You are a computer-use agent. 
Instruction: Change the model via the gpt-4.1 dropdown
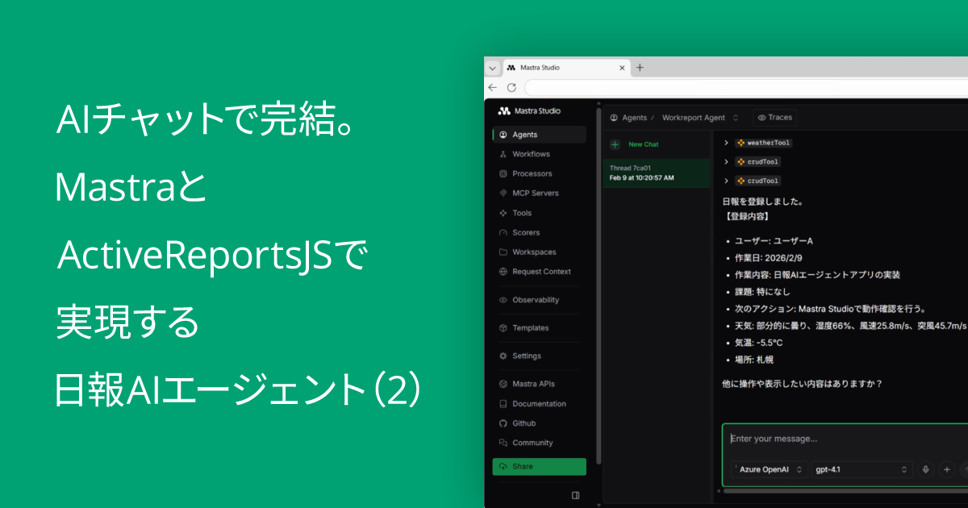point(862,468)
